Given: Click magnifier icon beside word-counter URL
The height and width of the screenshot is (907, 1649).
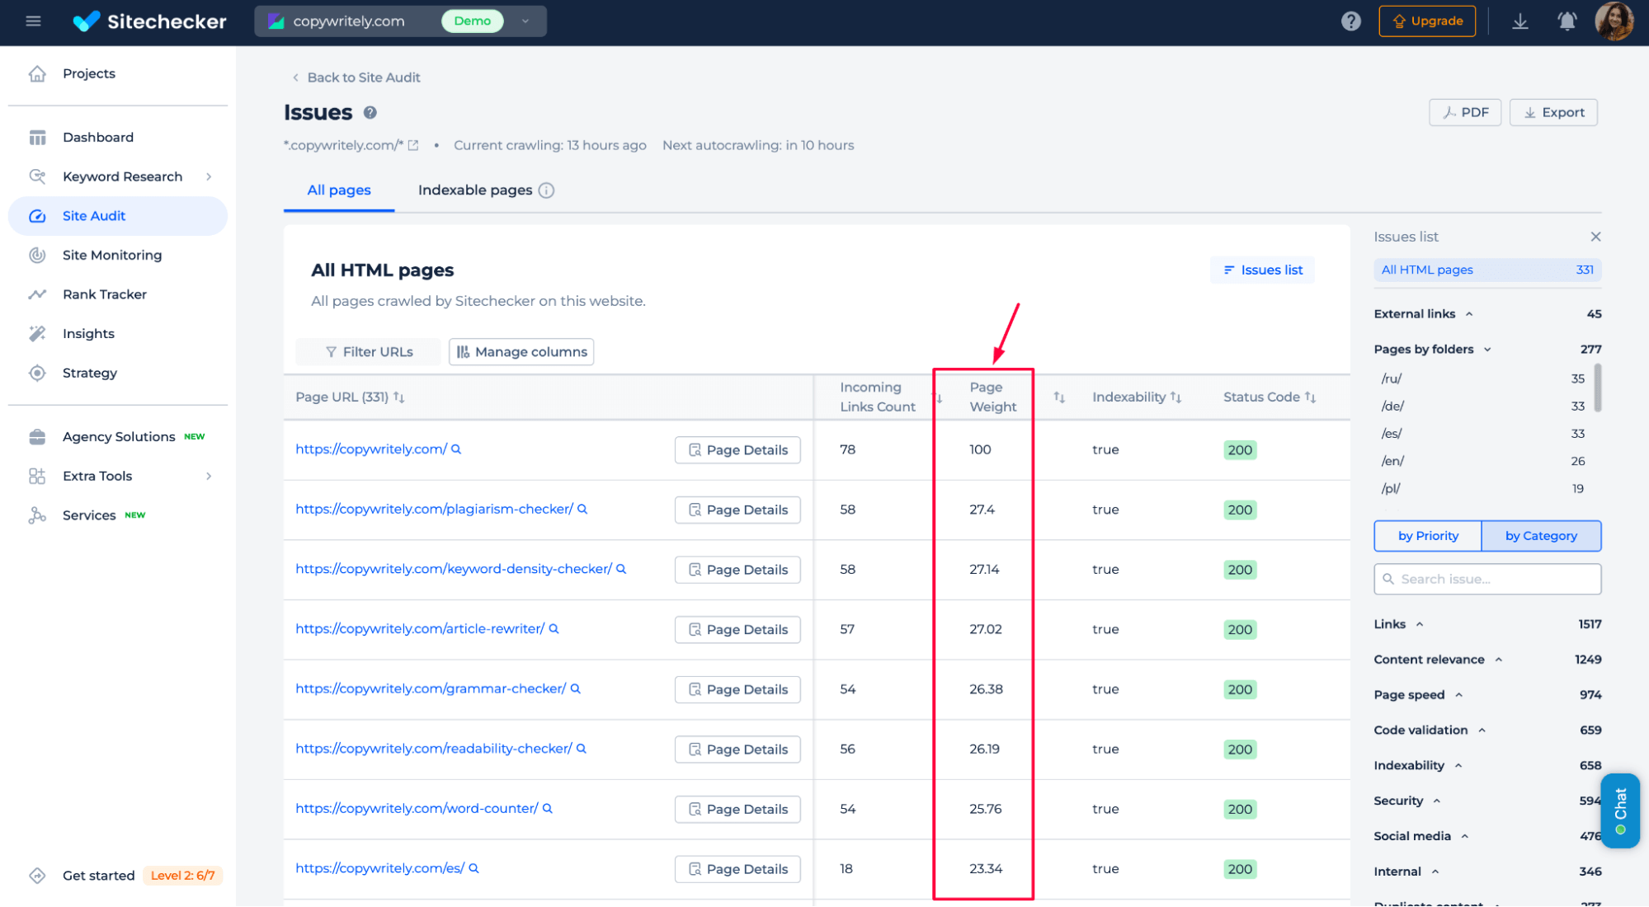Looking at the screenshot, I should tap(548, 808).
